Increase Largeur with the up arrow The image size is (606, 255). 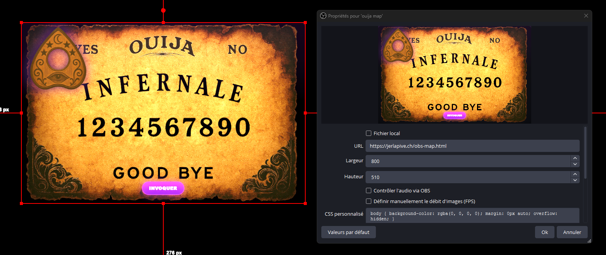point(575,158)
